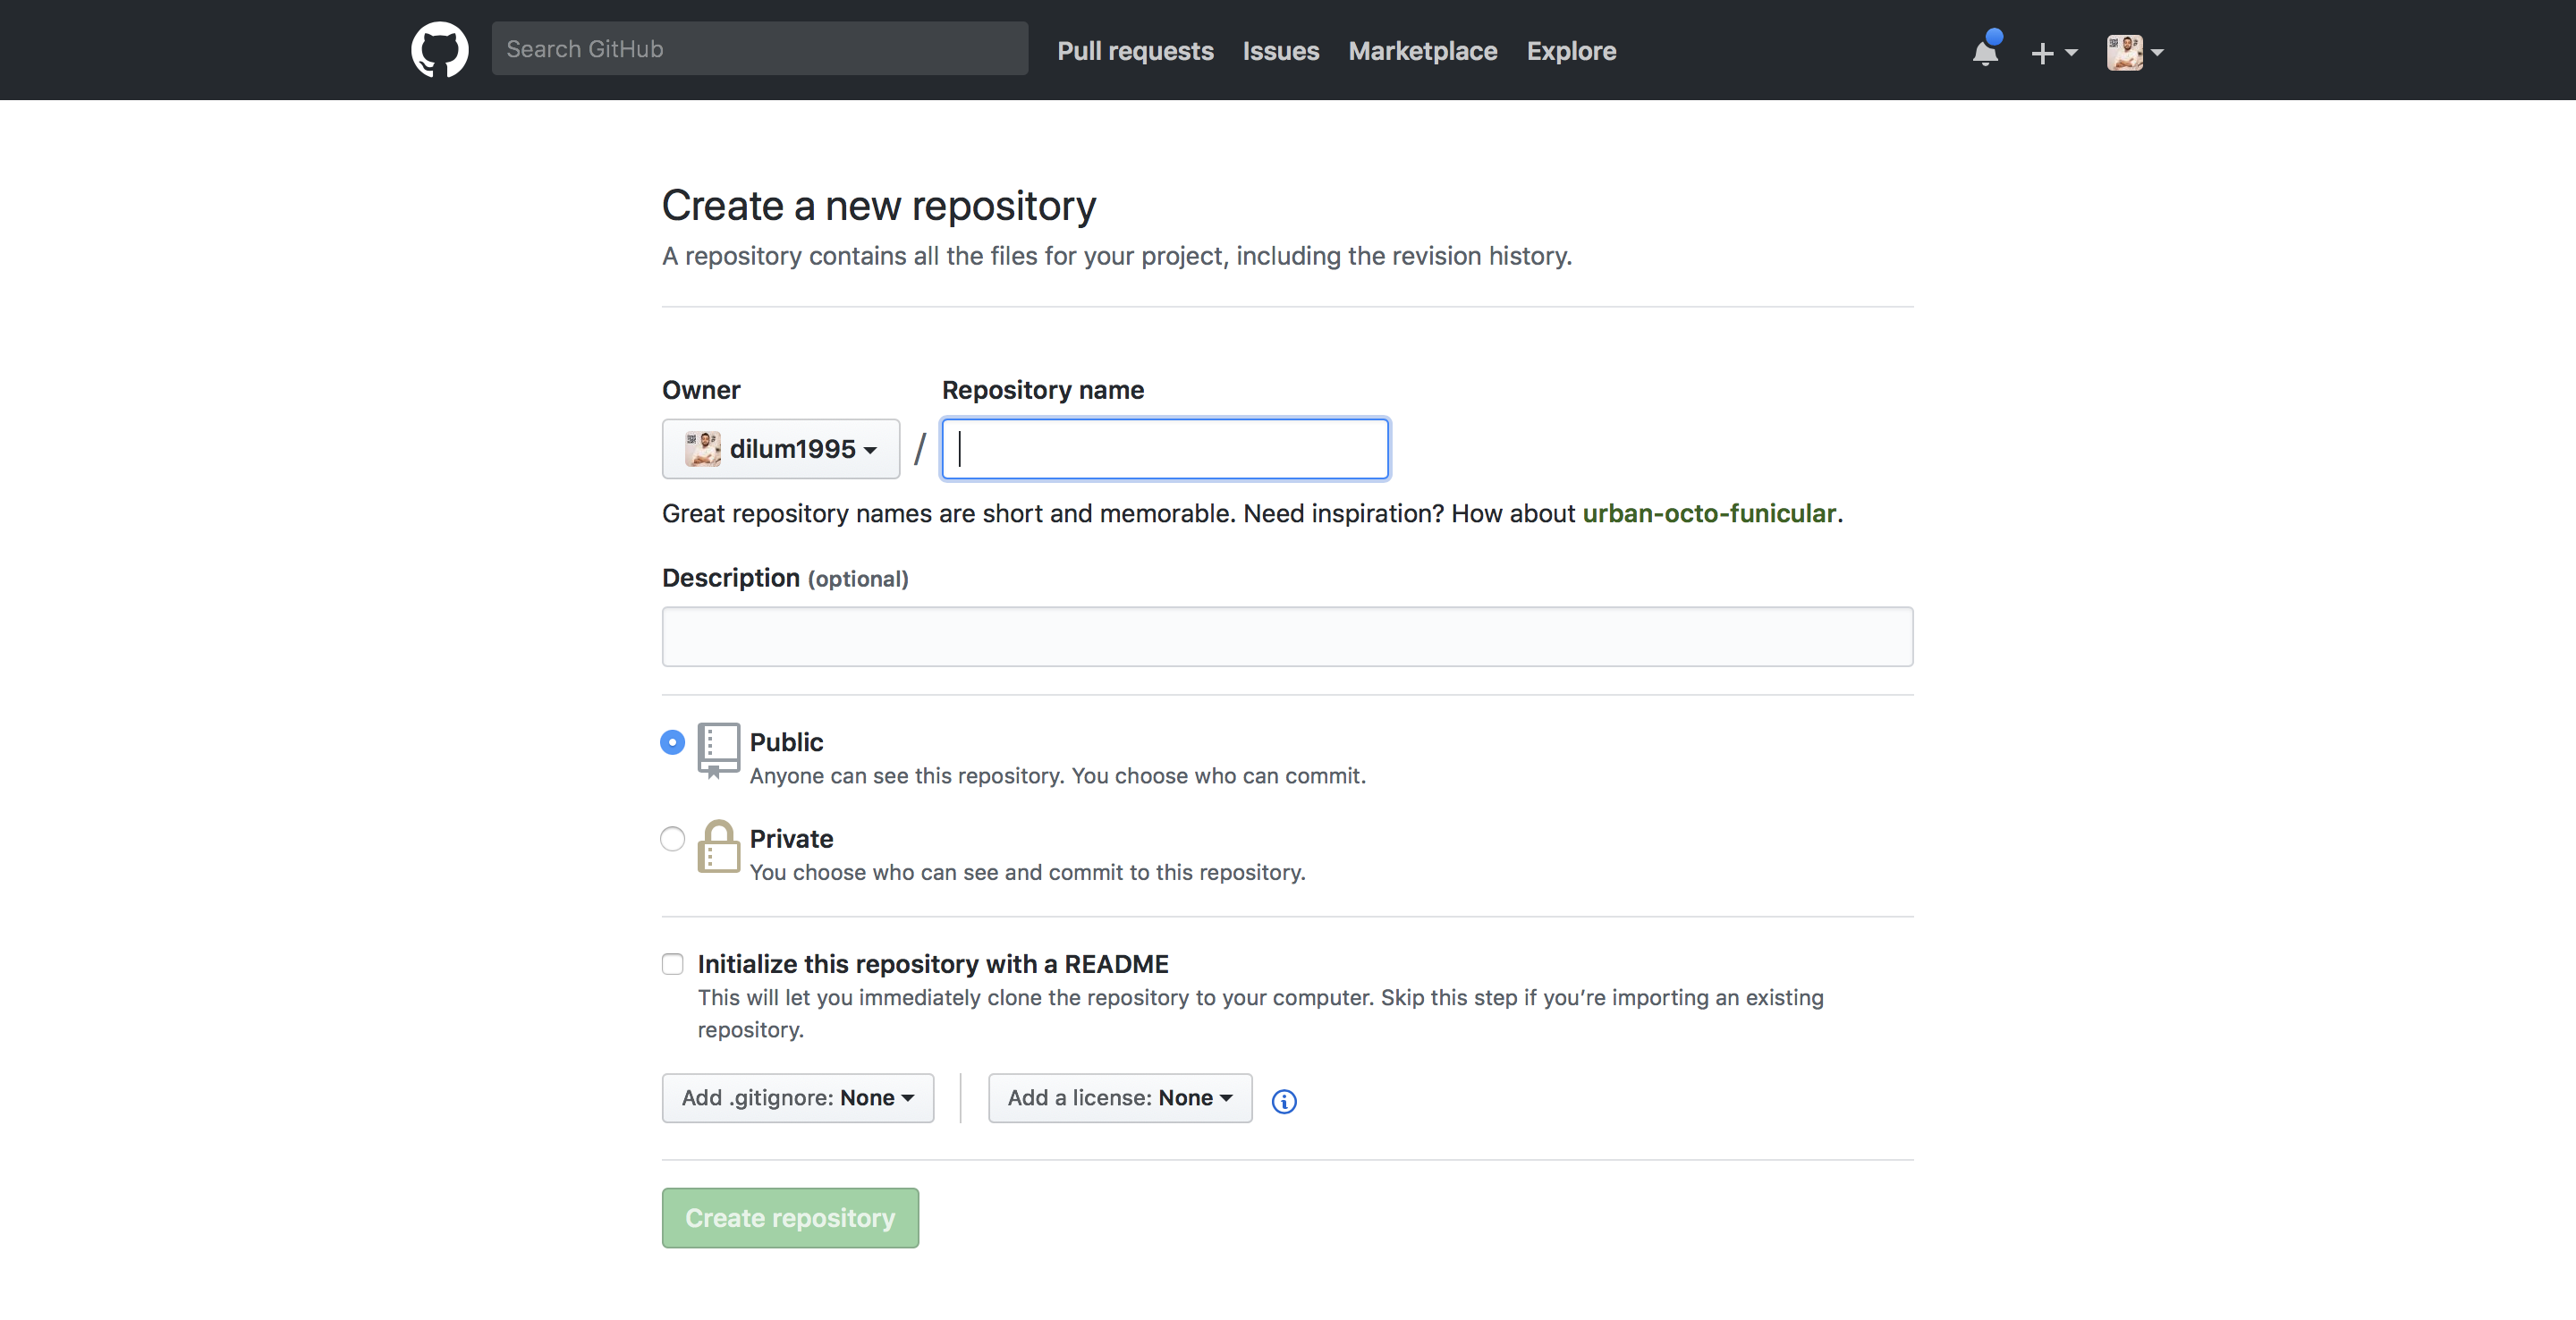
Task: Click the Search GitHub box
Action: (759, 49)
